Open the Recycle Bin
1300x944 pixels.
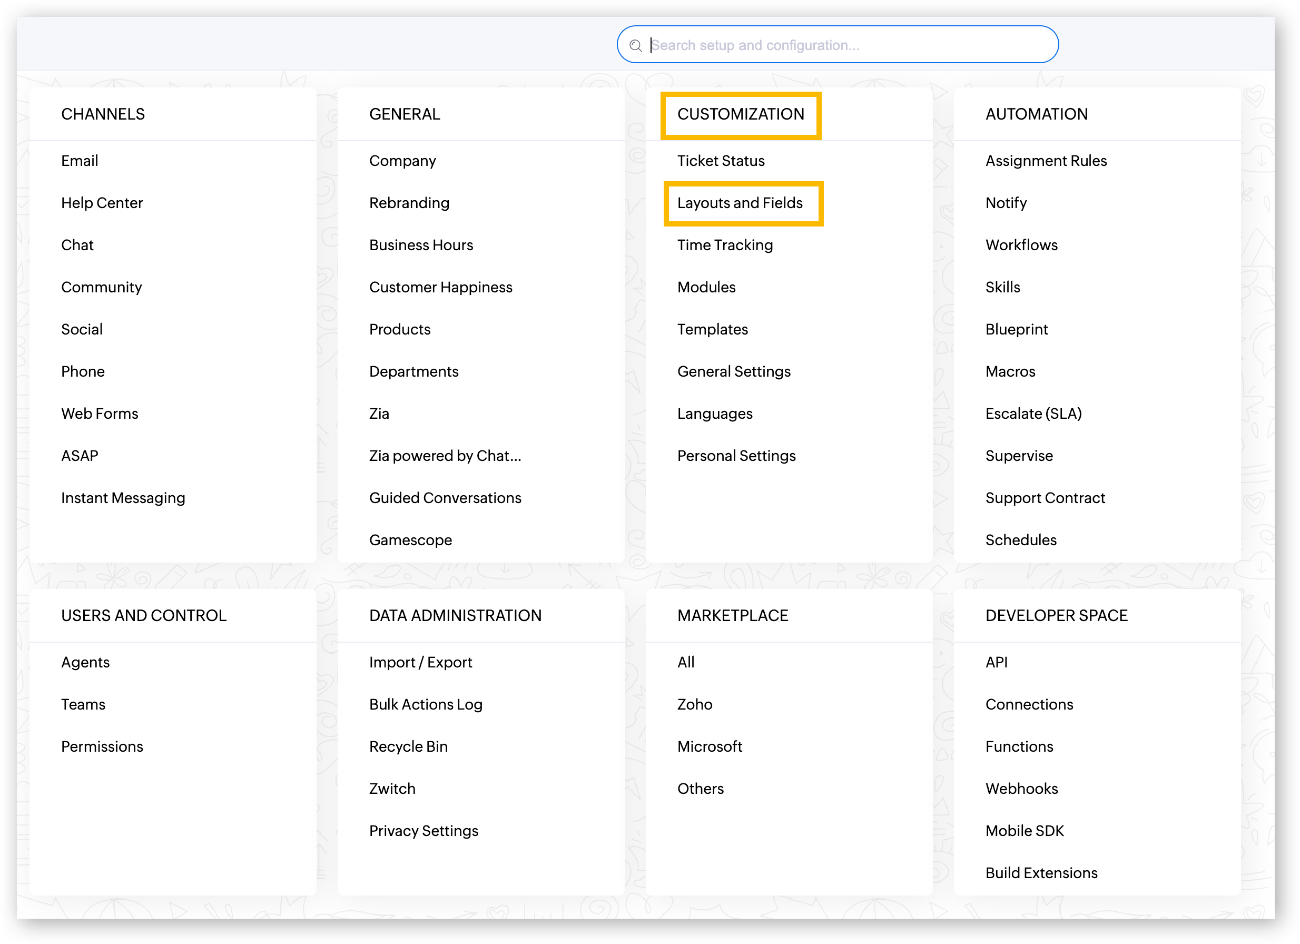pyautogui.click(x=408, y=746)
